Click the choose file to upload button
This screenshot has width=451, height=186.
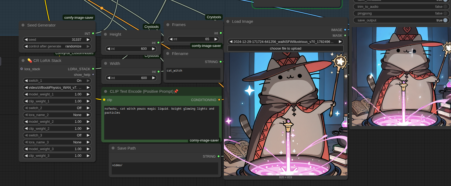(x=285, y=49)
